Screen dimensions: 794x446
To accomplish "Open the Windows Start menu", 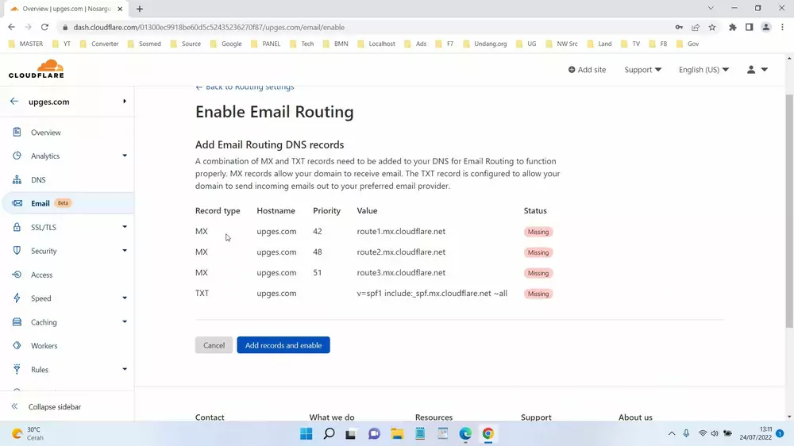I will point(306,434).
